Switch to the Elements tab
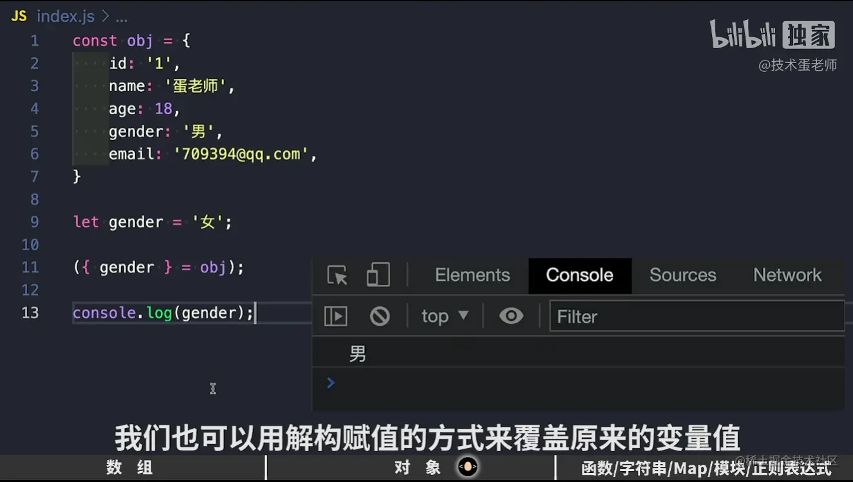Image resolution: width=853 pixels, height=482 pixels. [x=472, y=275]
